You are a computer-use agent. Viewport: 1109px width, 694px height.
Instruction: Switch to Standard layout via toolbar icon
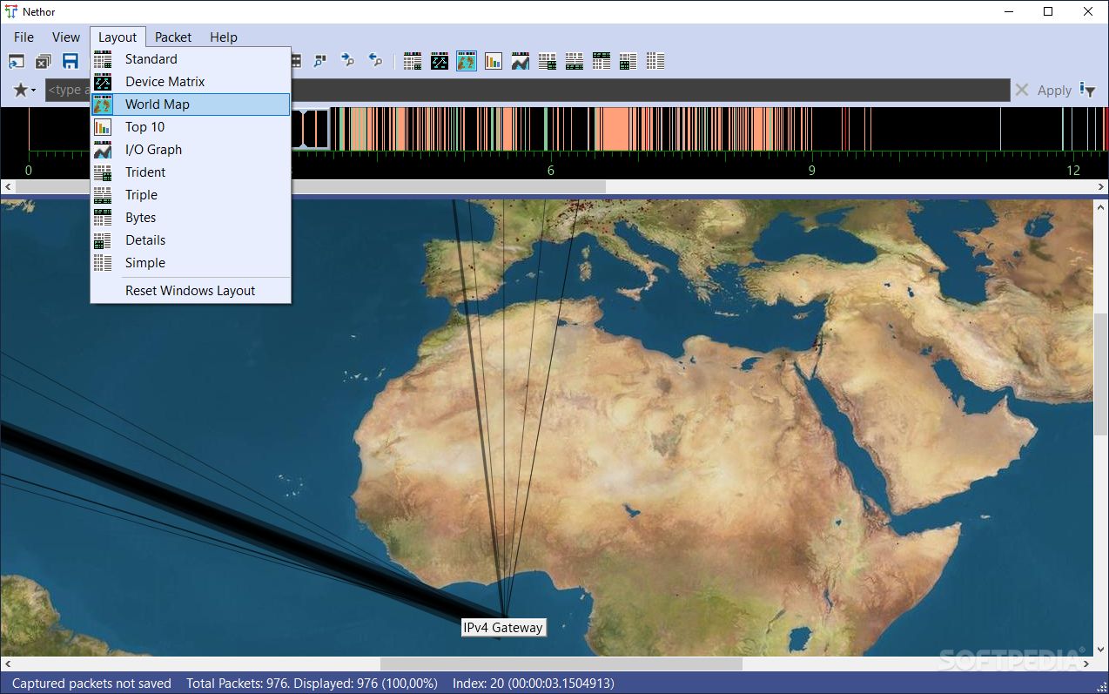coord(413,61)
